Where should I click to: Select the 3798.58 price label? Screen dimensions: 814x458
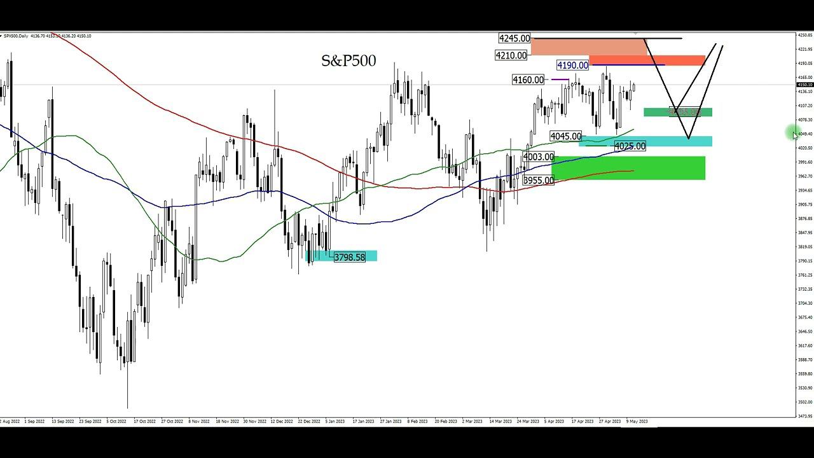350,257
